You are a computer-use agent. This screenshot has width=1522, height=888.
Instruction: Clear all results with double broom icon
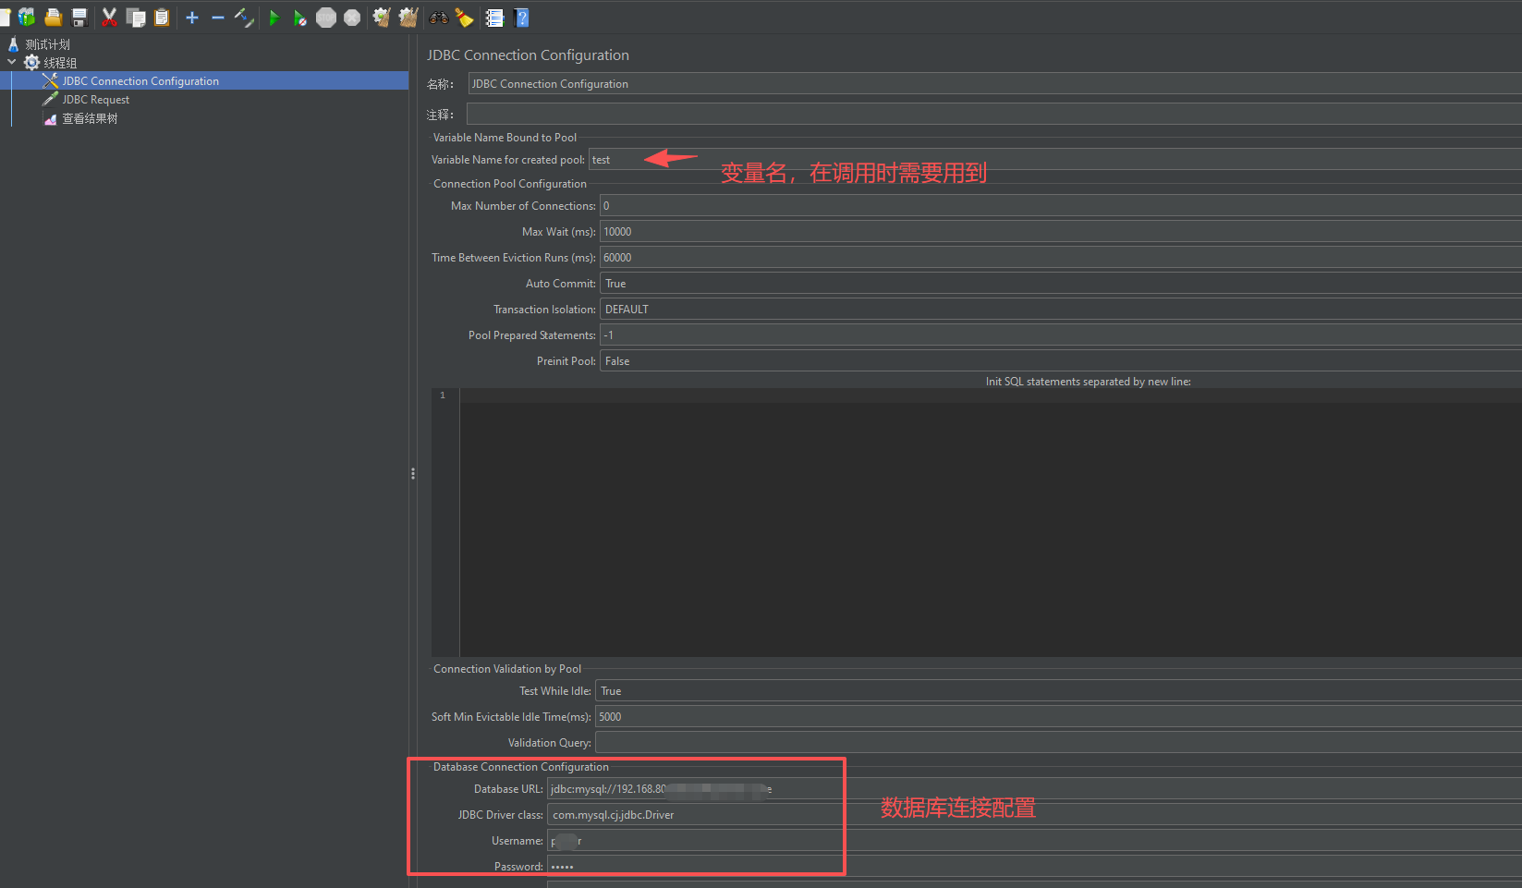(408, 18)
